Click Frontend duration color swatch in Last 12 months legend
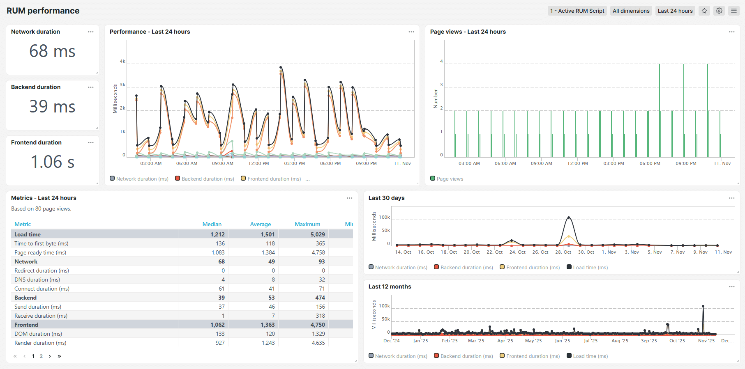Image resolution: width=745 pixels, height=369 pixels. coord(502,356)
